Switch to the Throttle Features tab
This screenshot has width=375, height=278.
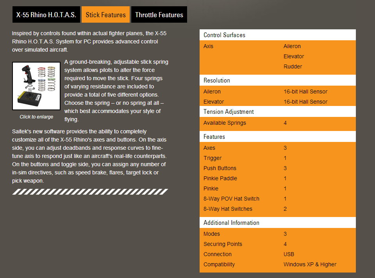click(159, 14)
